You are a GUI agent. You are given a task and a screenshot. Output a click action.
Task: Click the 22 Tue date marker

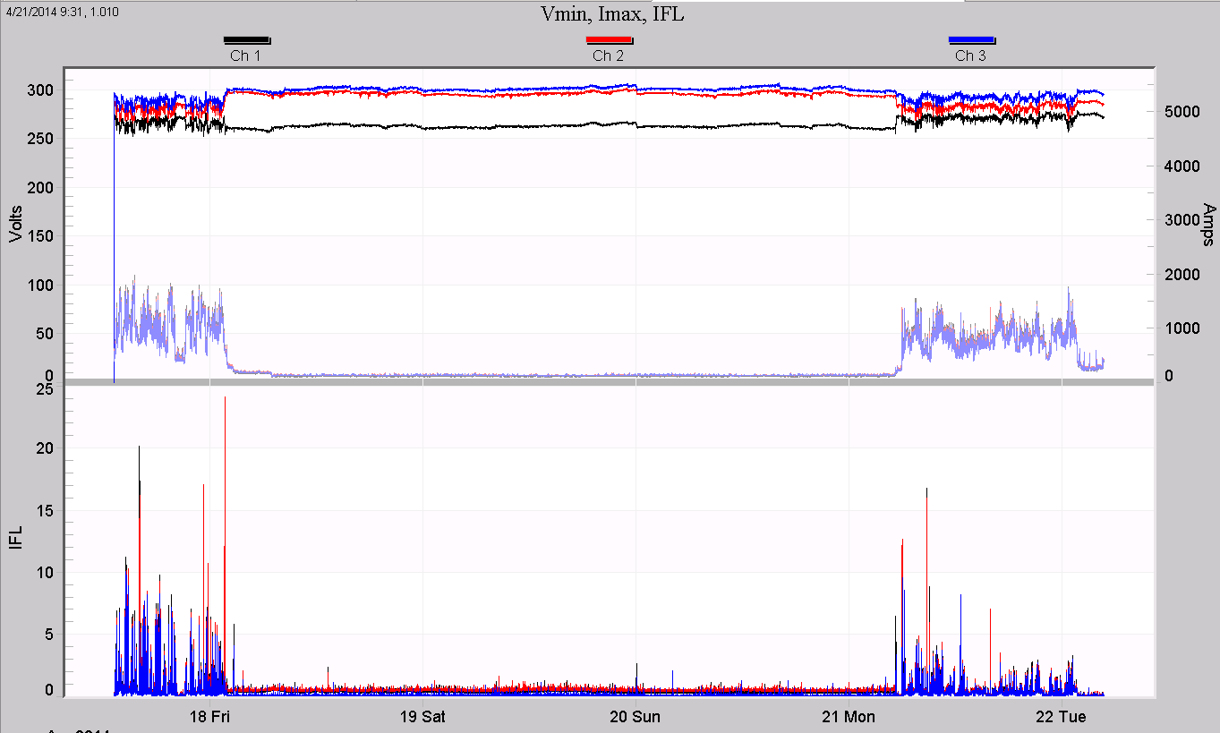click(1062, 717)
